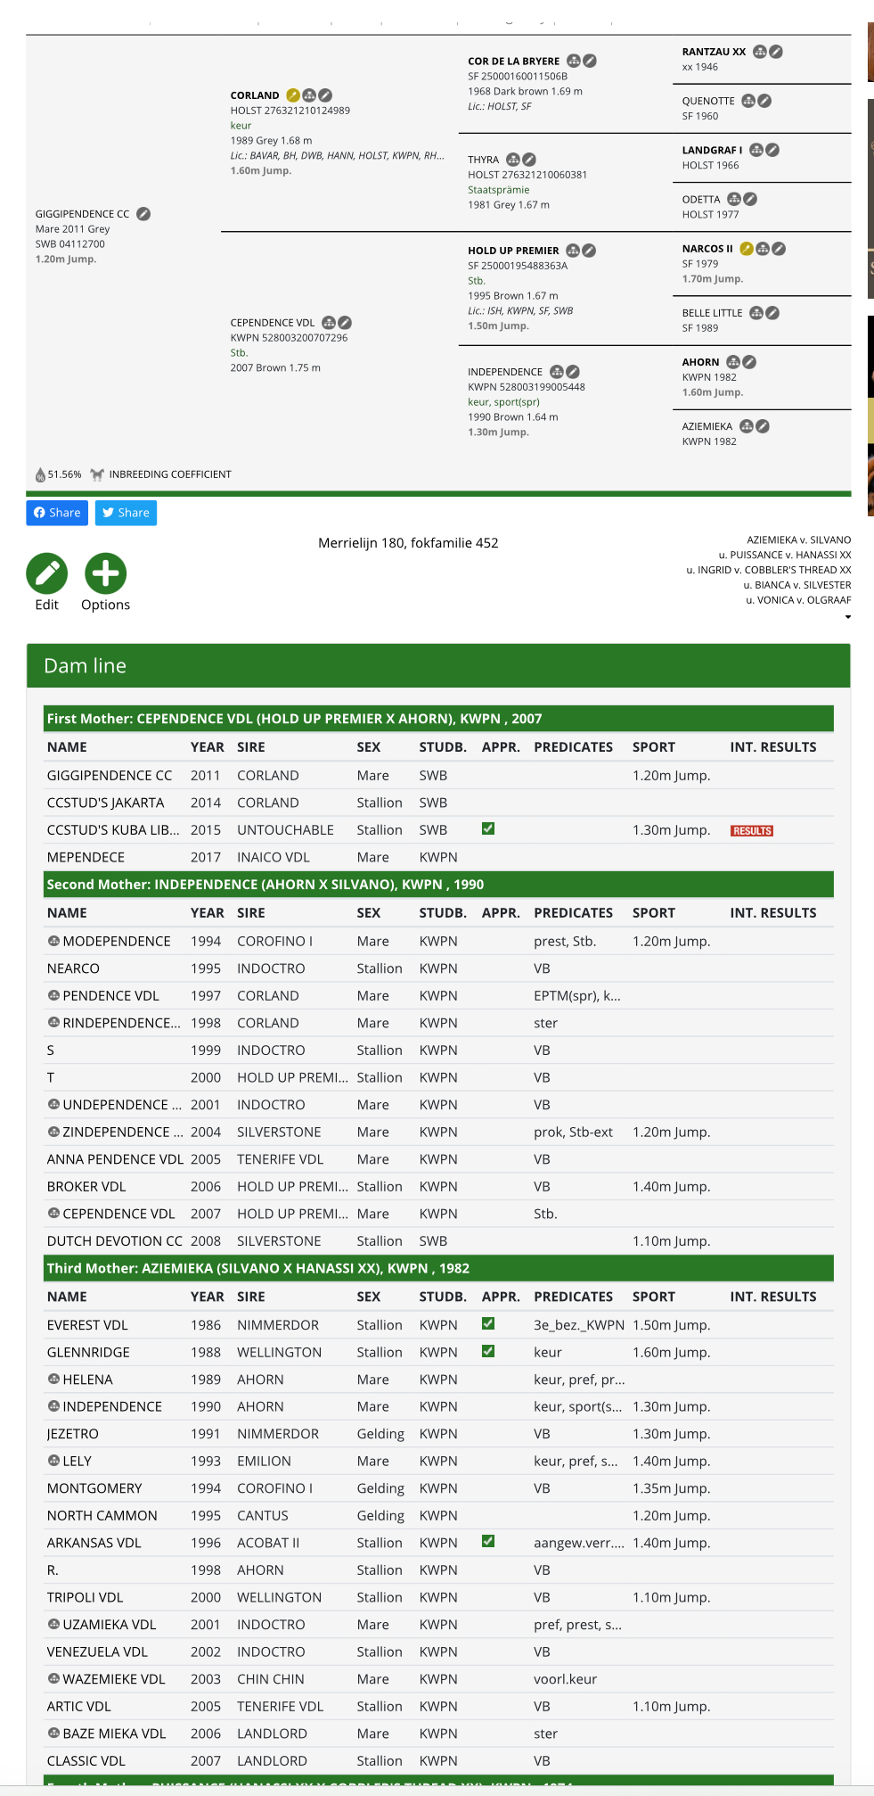Click the pencil icon beside THYRA
The image size is (874, 1796).
click(x=529, y=159)
